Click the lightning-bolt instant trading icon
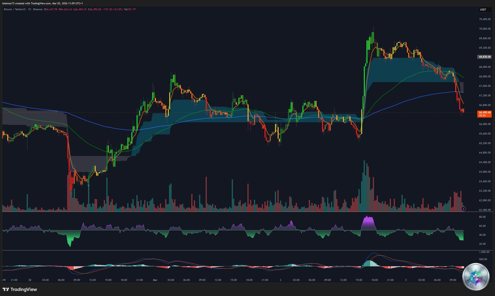The width and height of the screenshot is (495, 296). pyautogui.click(x=463, y=209)
